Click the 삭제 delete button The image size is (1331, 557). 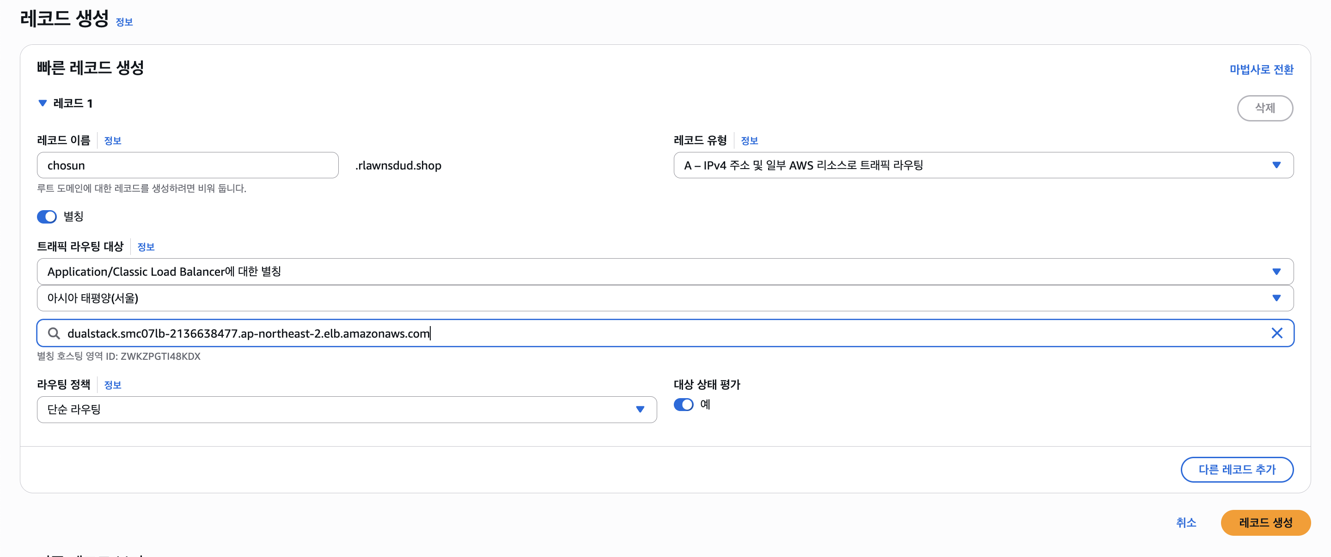tap(1264, 108)
